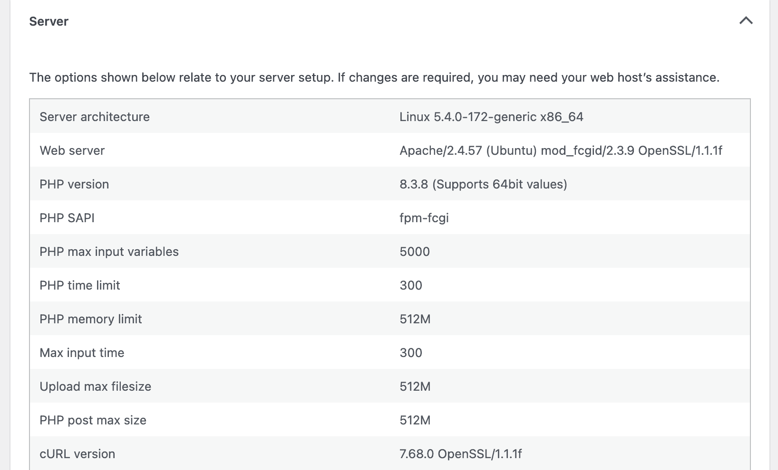This screenshot has height=470, width=778.
Task: Click inside the server information table
Action: 390,285
